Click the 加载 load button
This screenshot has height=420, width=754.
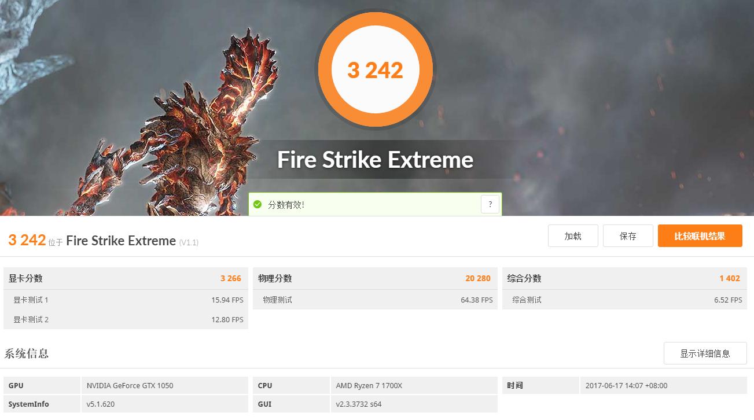(x=573, y=236)
